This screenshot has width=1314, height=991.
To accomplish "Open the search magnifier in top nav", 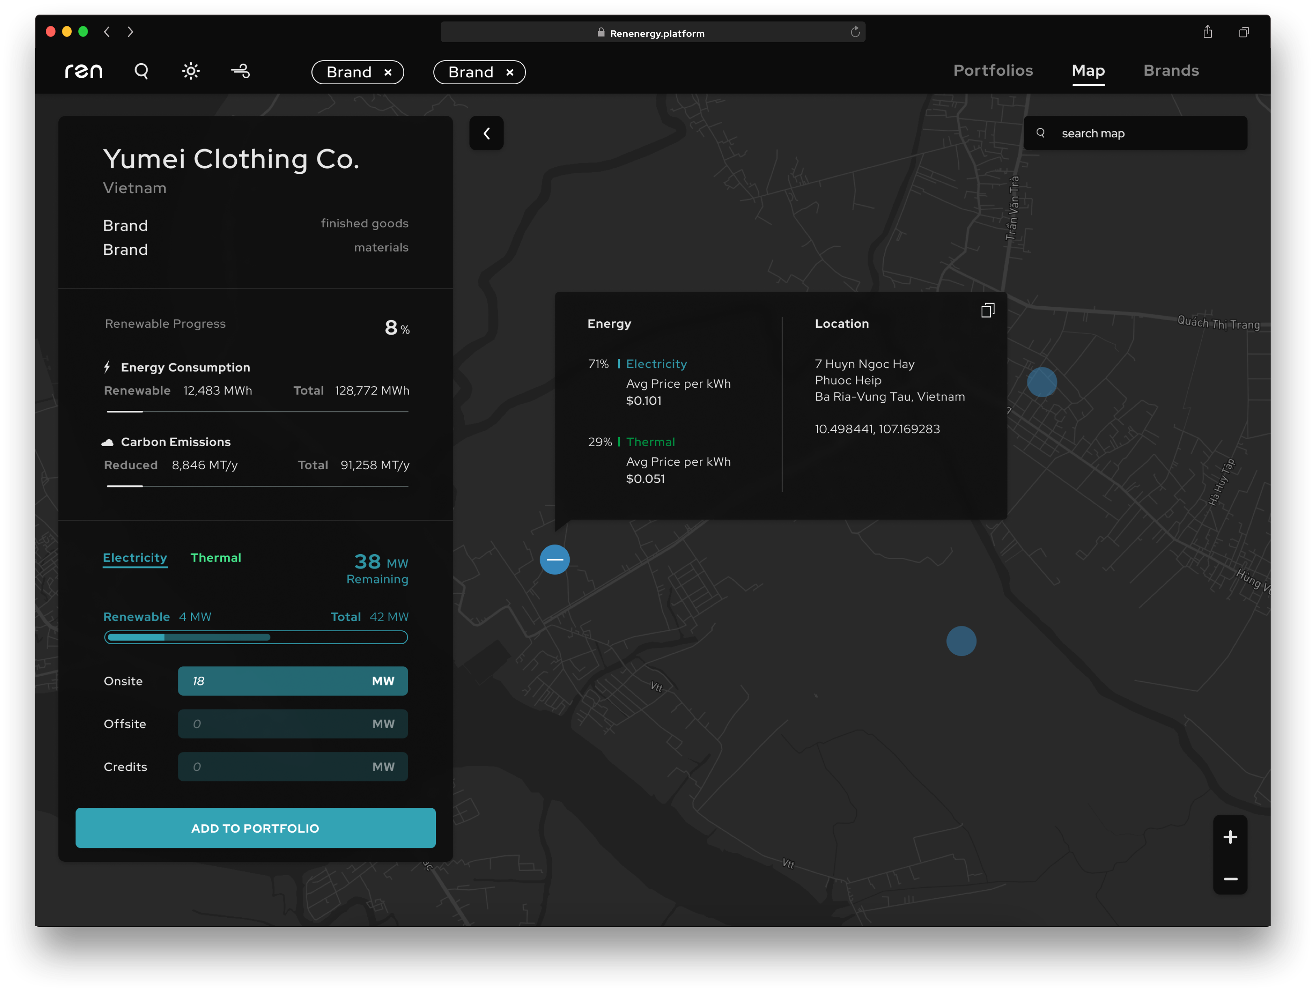I will (141, 71).
